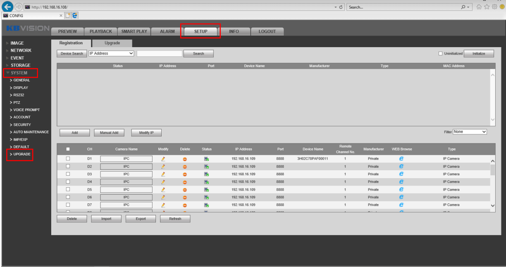This screenshot has height=267, width=506.
Task: Click the orange Delete icon for channel D3
Action: tap(185, 174)
